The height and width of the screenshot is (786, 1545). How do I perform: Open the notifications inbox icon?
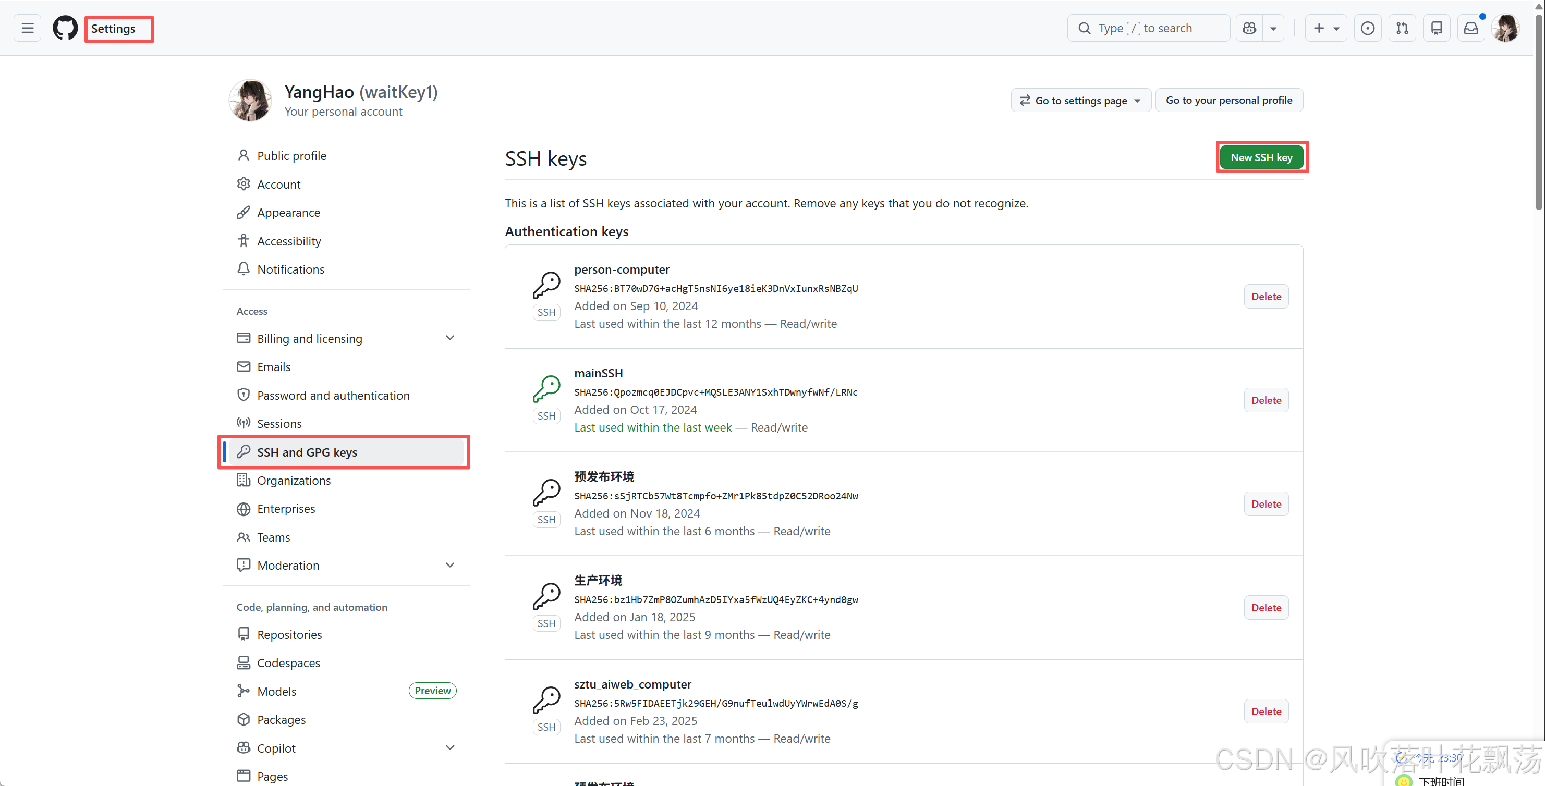click(x=1470, y=28)
